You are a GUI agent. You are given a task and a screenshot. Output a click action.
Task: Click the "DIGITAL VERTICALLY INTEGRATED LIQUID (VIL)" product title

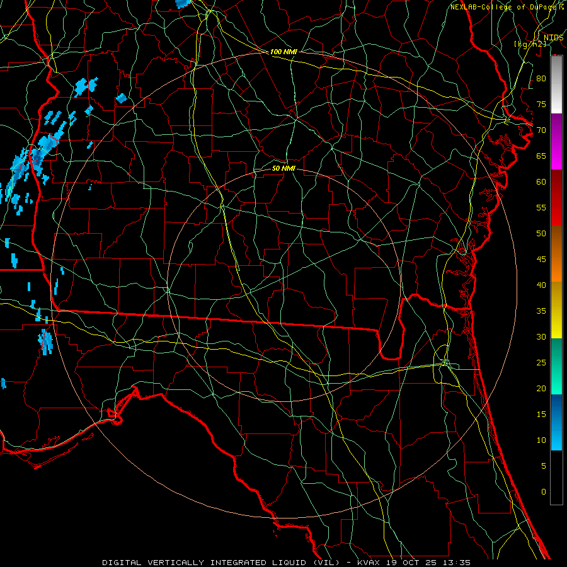(x=222, y=563)
